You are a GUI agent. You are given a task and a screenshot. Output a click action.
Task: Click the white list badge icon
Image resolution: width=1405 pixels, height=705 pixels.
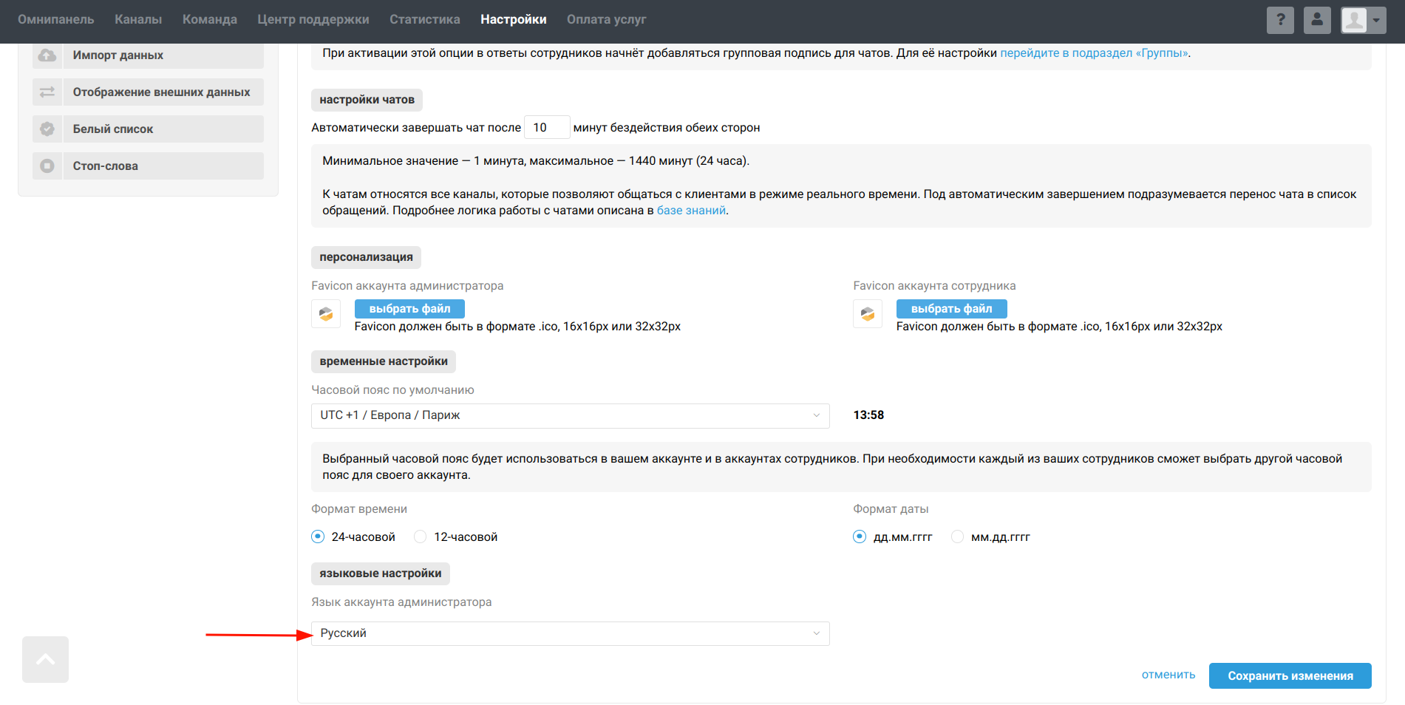pyautogui.click(x=47, y=129)
